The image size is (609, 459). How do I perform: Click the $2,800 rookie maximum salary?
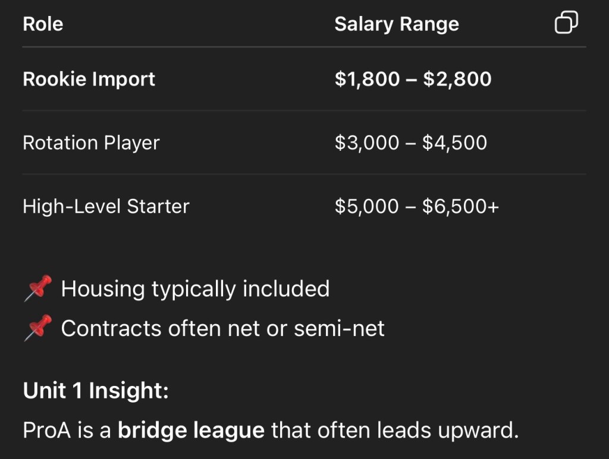point(457,79)
